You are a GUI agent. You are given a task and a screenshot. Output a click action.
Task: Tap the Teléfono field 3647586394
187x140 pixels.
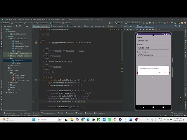click(x=153, y=48)
